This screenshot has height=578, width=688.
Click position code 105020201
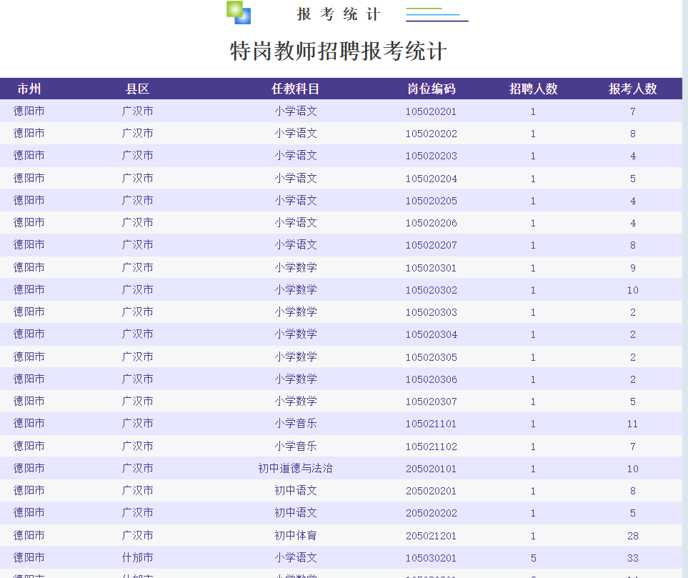pyautogui.click(x=431, y=111)
